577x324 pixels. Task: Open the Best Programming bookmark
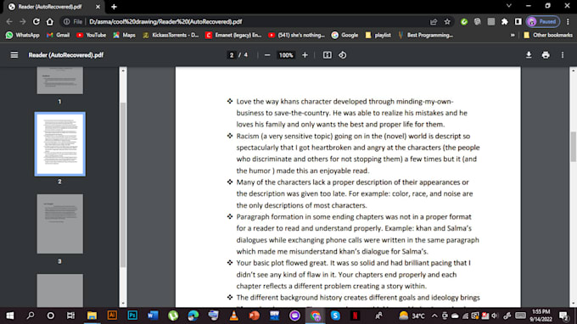pyautogui.click(x=425, y=35)
